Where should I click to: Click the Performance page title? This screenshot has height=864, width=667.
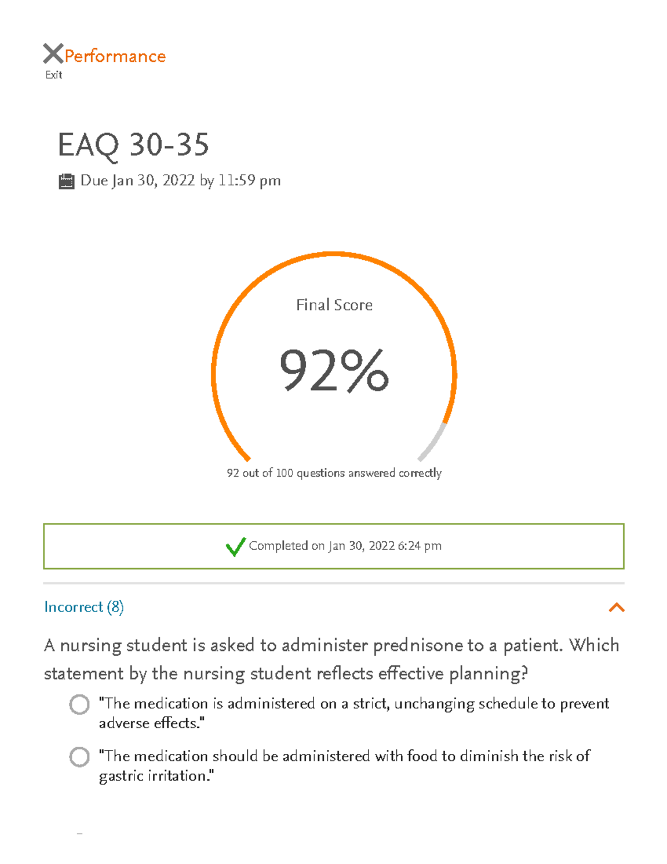pyautogui.click(x=115, y=56)
